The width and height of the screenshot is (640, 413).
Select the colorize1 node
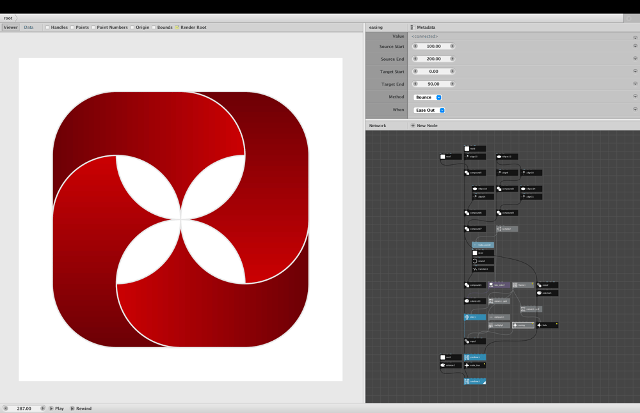coord(547,293)
